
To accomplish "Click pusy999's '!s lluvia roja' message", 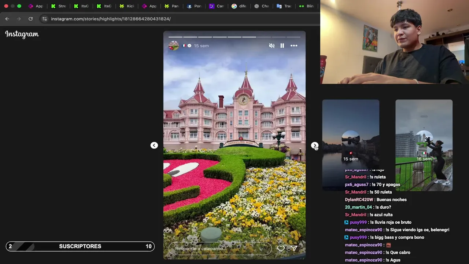I will [391, 222].
